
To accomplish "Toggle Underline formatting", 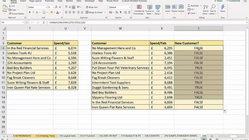I will coord(37,12).
